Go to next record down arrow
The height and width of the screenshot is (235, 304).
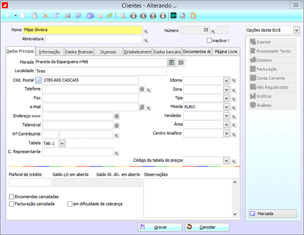click(153, 16)
